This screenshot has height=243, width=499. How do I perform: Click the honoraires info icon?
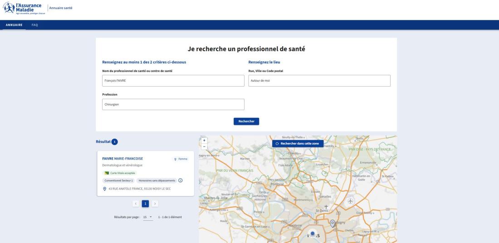(181, 180)
